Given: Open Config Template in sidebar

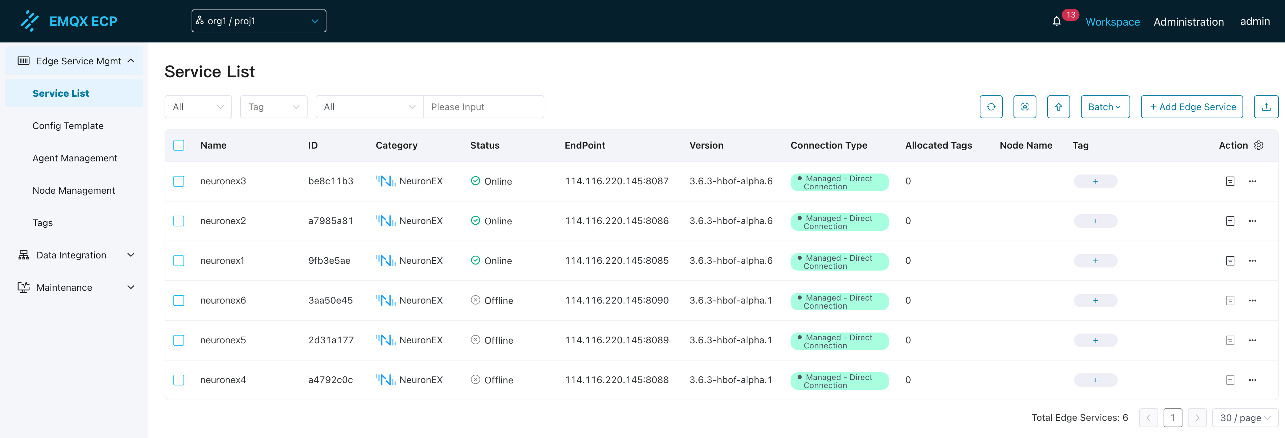Looking at the screenshot, I should coord(68,126).
